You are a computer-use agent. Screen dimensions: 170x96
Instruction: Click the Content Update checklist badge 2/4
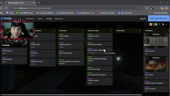tap(90, 83)
